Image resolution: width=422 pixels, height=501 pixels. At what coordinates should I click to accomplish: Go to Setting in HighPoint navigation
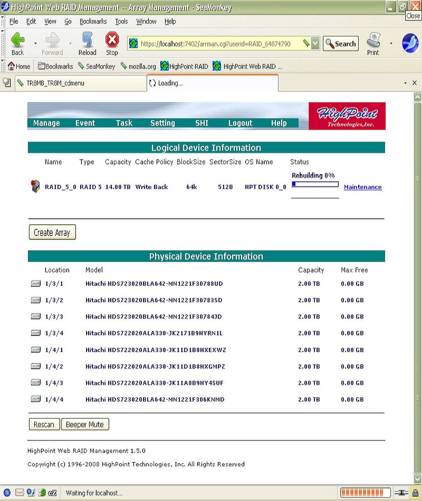pos(163,123)
